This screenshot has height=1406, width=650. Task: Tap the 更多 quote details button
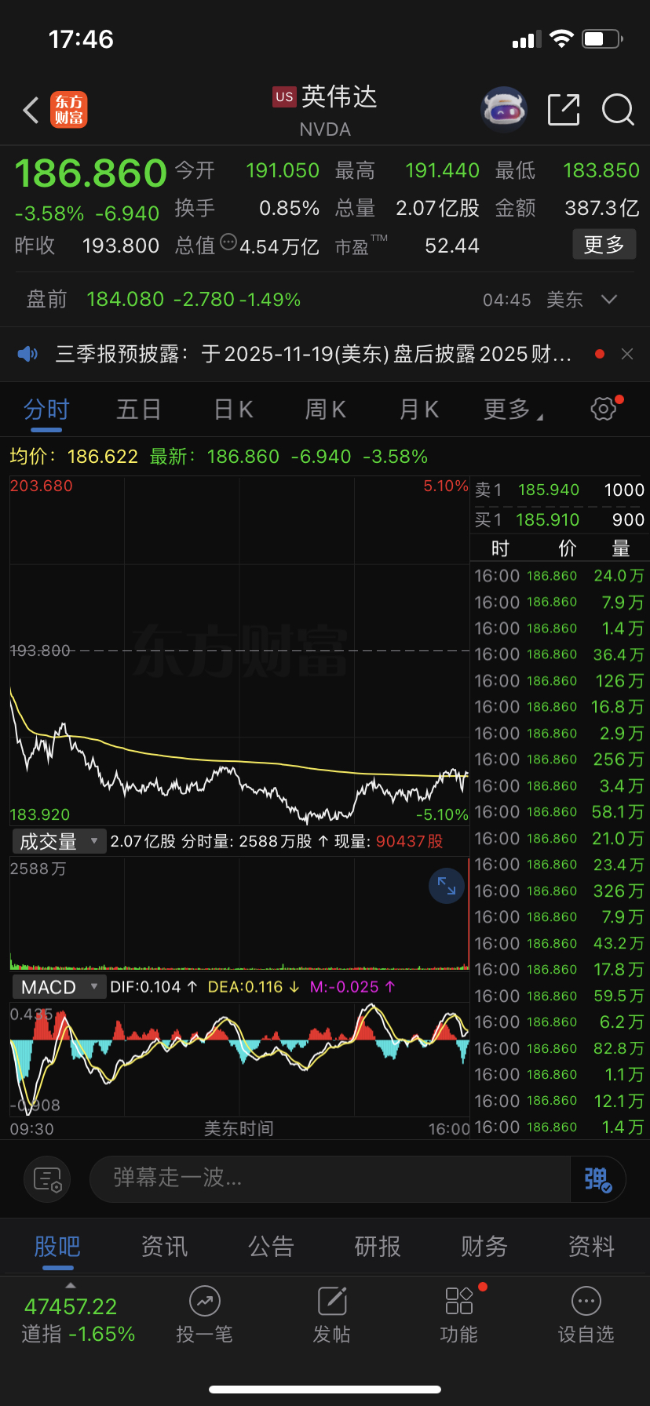coord(604,245)
